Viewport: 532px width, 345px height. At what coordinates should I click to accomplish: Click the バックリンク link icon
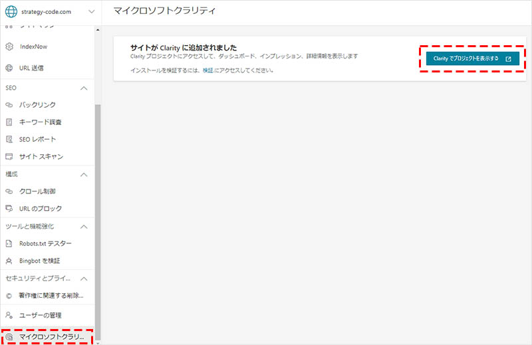(x=9, y=105)
